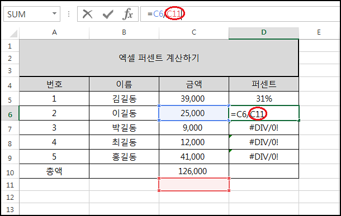Click number cell 3 in row 7

click(x=54, y=128)
